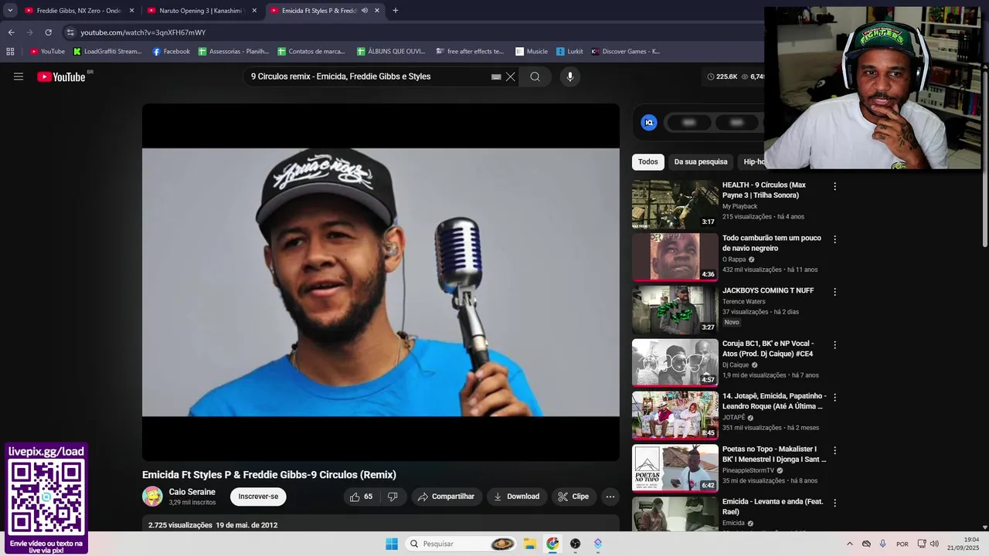Close the Naruto Opening 3 tab
The height and width of the screenshot is (556, 989).
(x=254, y=11)
